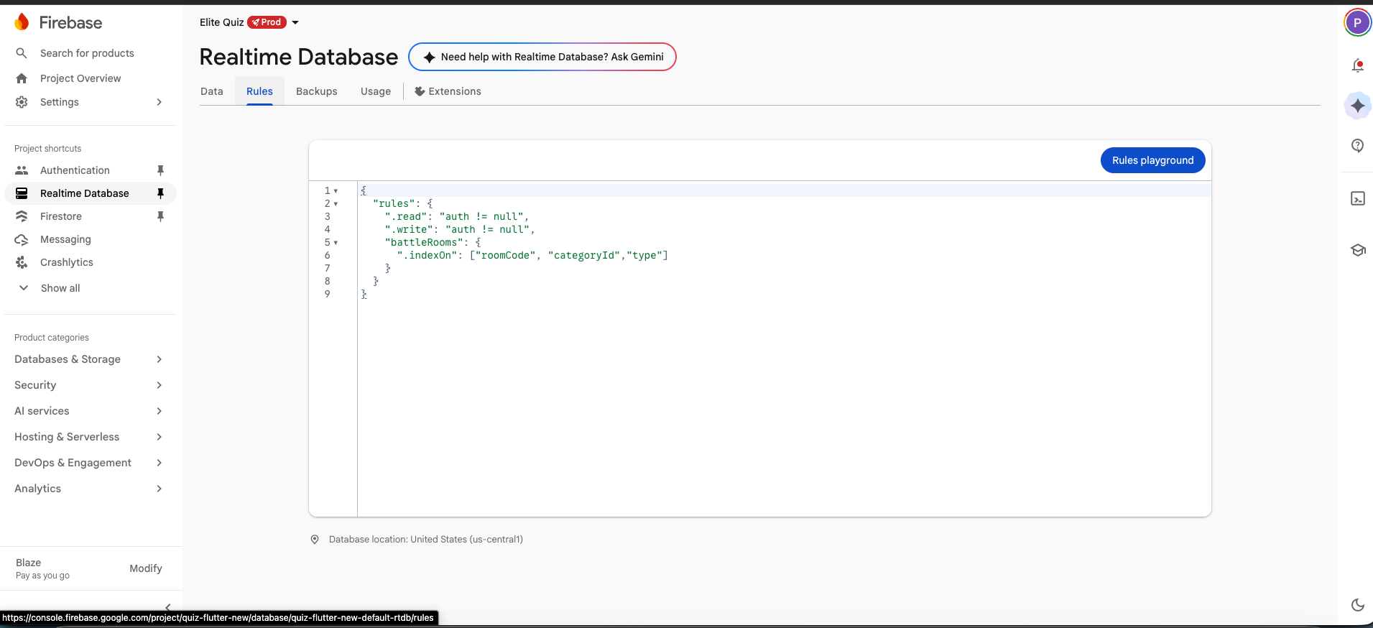Open the Extensions tab
Screen dimensions: 1373x628
pos(448,91)
